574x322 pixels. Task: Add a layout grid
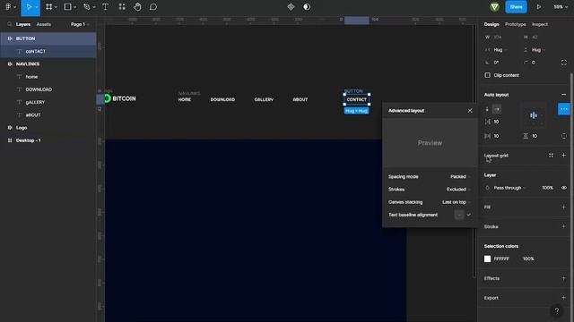564,156
